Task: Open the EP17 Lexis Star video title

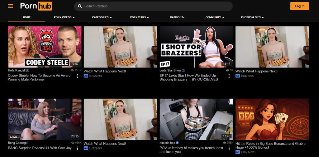Action: tap(189, 77)
